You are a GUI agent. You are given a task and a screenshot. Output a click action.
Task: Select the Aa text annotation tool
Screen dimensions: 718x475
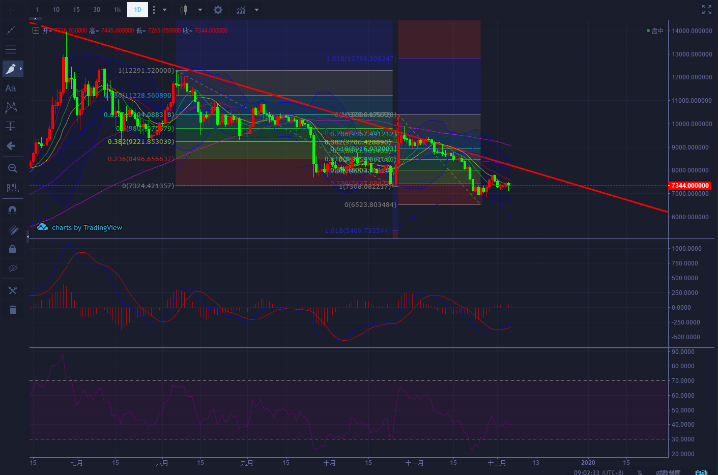[11, 88]
